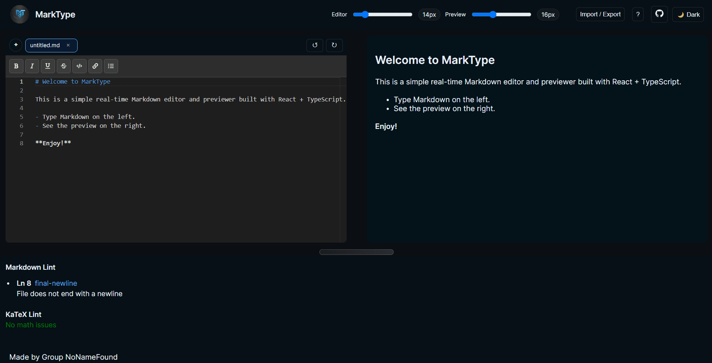Screen dimensions: 712x363
Task: Open the GitHub repository page
Action: [659, 14]
